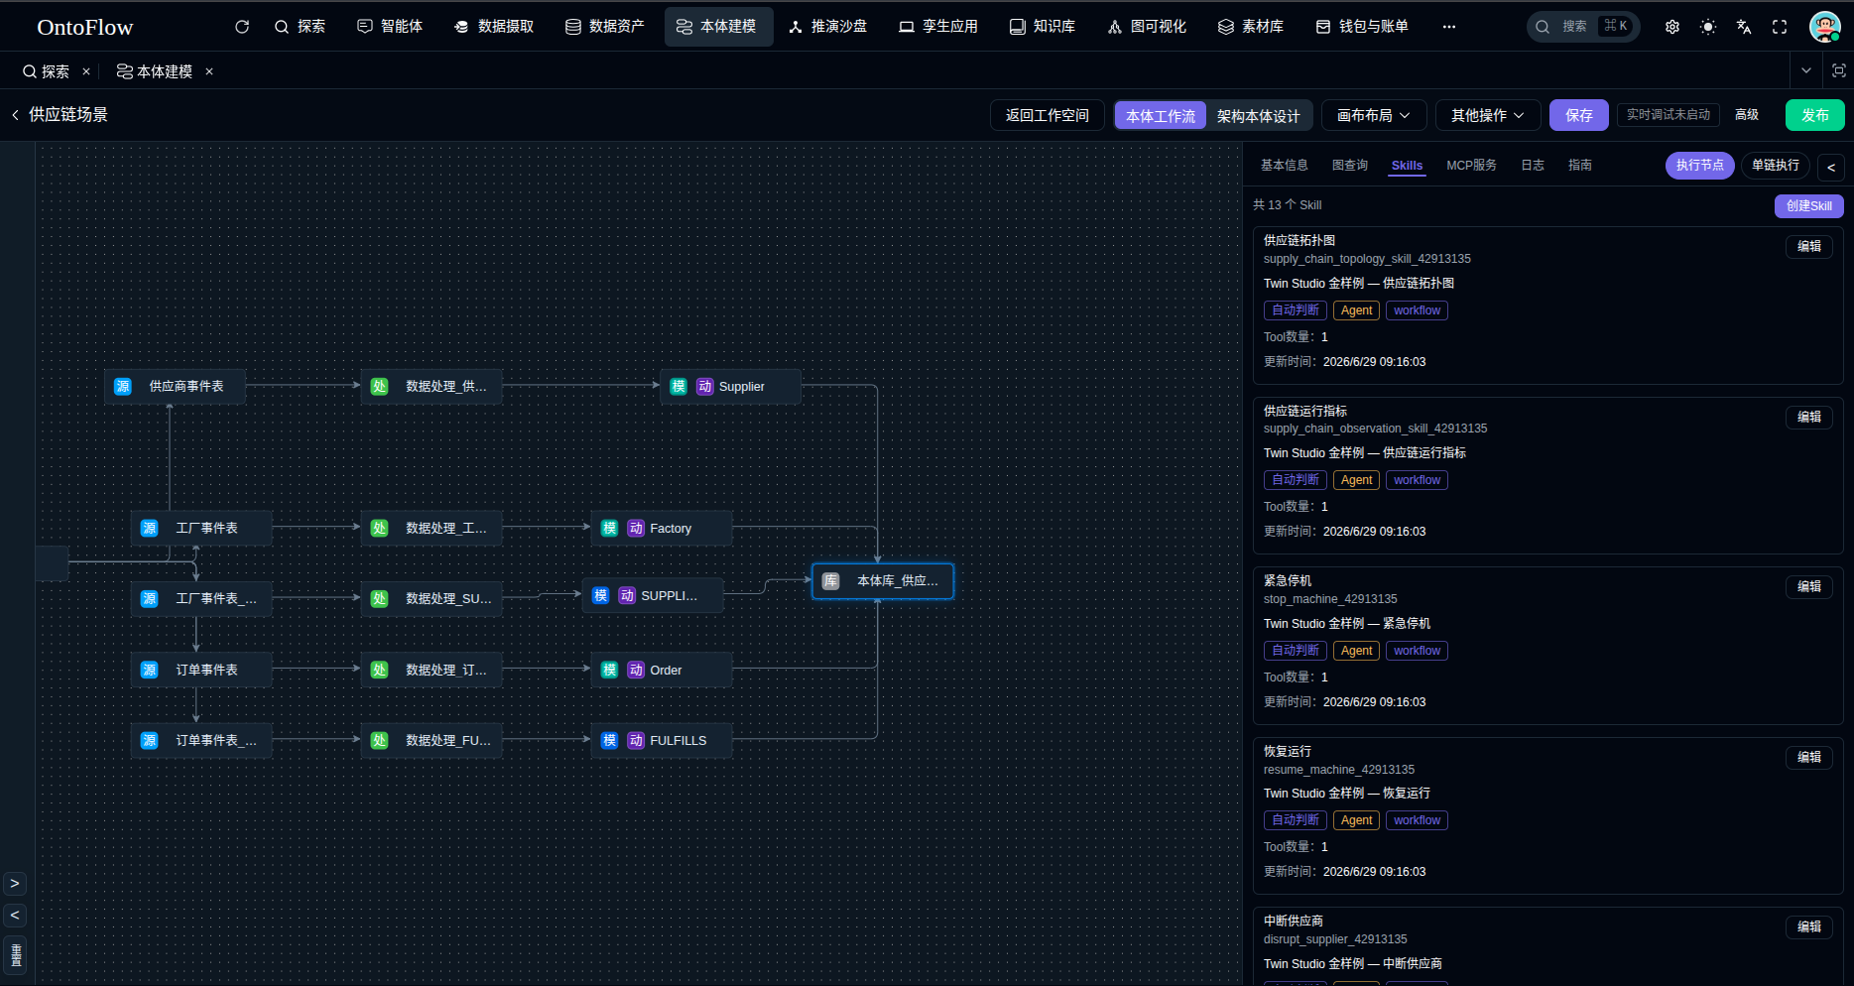This screenshot has height=986, width=1854.
Task: Switch to the 日志 panel tab
Action: tap(1533, 166)
